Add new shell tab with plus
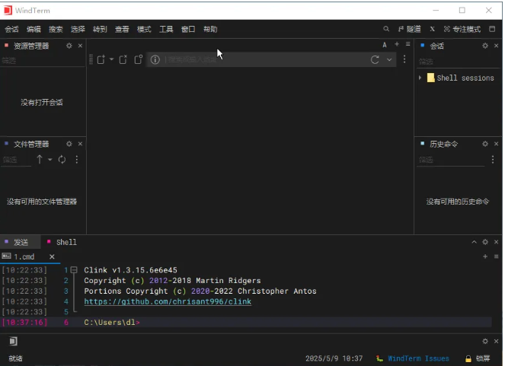This screenshot has width=505, height=366. (485, 256)
